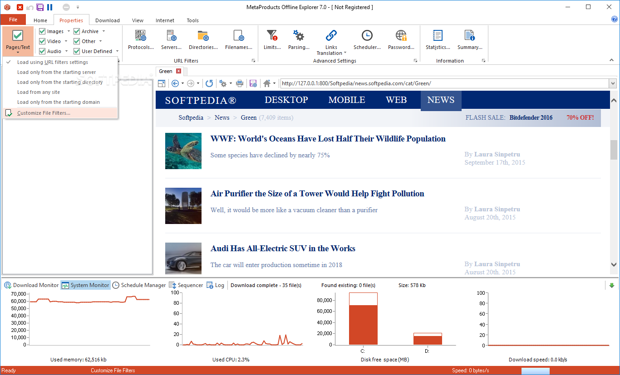Uncheck the Archive file filter
Image resolution: width=620 pixels, height=375 pixels.
77,31
